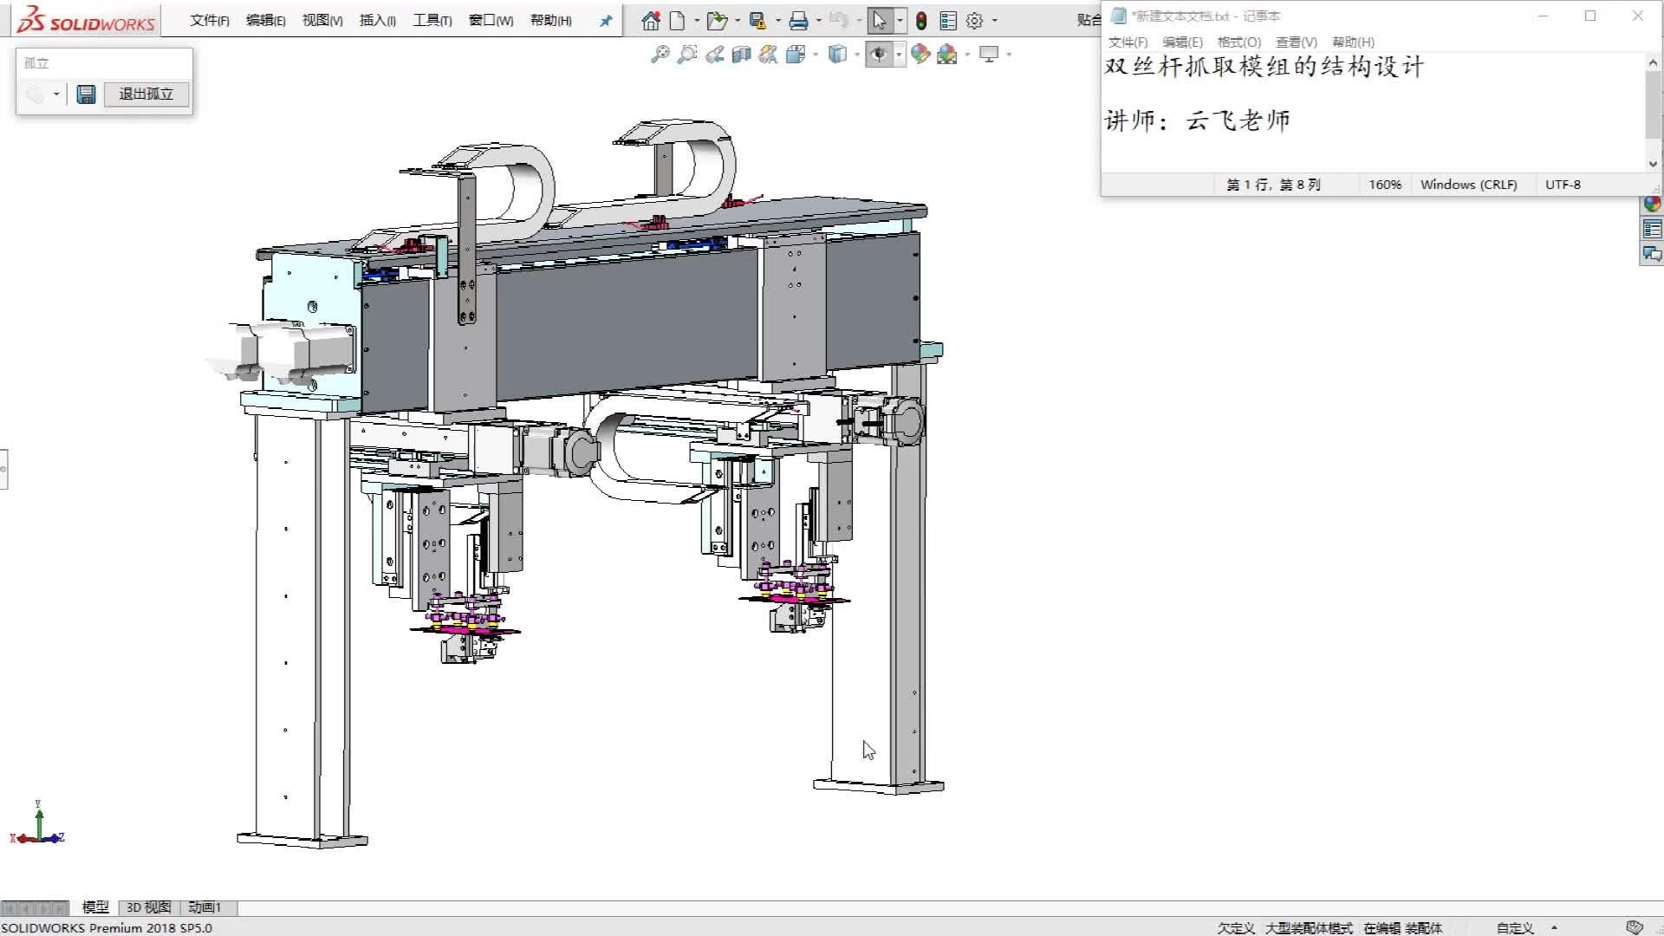The width and height of the screenshot is (1664, 936).
Task: Click the Print icon
Action: point(798,21)
